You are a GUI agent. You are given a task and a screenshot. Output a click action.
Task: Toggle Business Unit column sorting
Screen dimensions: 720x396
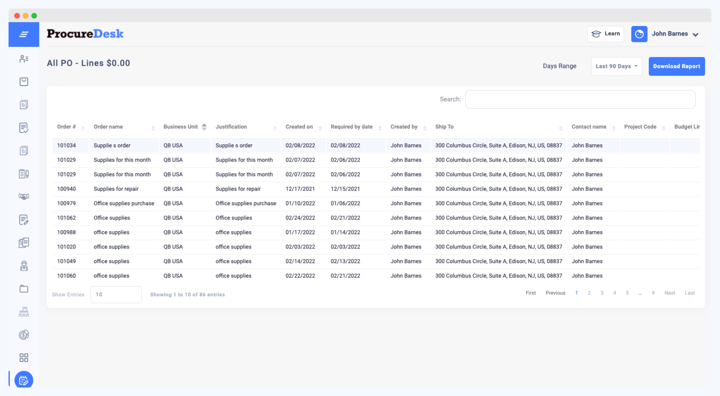(204, 126)
